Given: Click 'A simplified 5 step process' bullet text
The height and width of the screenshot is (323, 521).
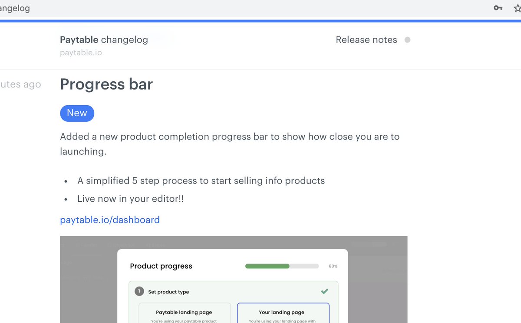Looking at the screenshot, I should pos(201,180).
